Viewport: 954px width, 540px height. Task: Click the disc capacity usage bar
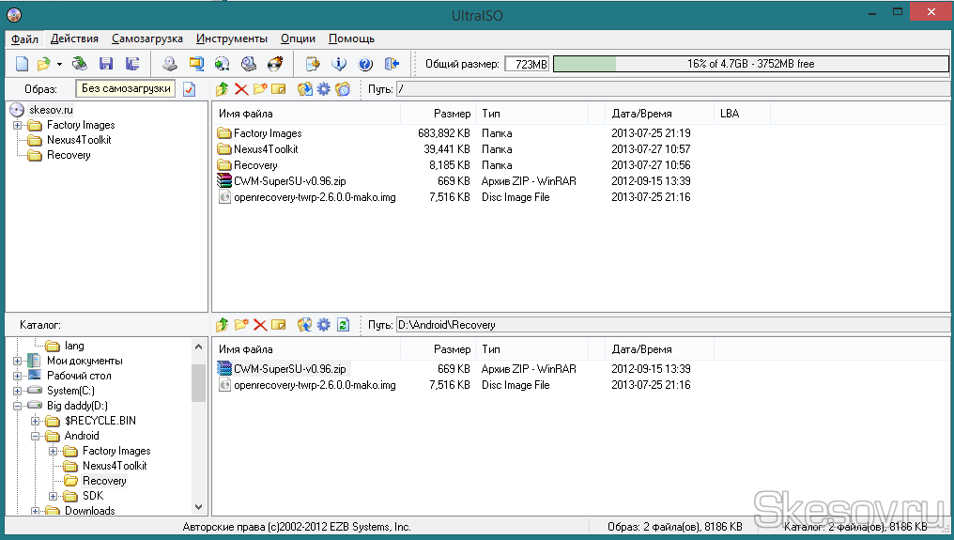[x=750, y=64]
